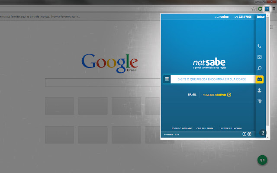Open the shopping cart icon in sidebar
This screenshot has width=277, height=173.
[x=259, y=101]
